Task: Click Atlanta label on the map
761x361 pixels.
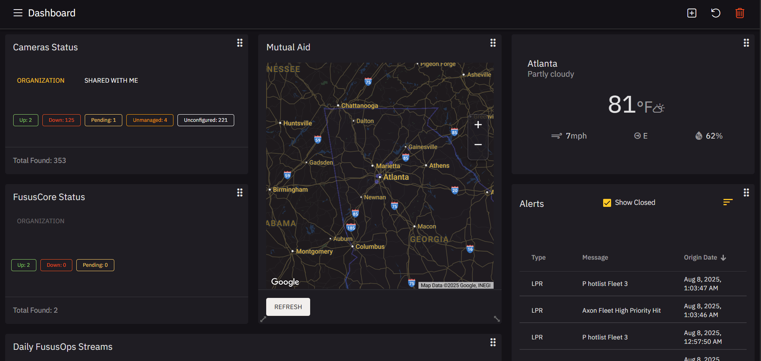Action: (x=396, y=177)
